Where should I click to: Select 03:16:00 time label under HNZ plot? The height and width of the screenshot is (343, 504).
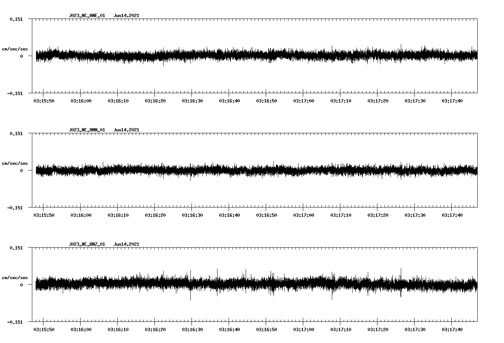pos(81,330)
